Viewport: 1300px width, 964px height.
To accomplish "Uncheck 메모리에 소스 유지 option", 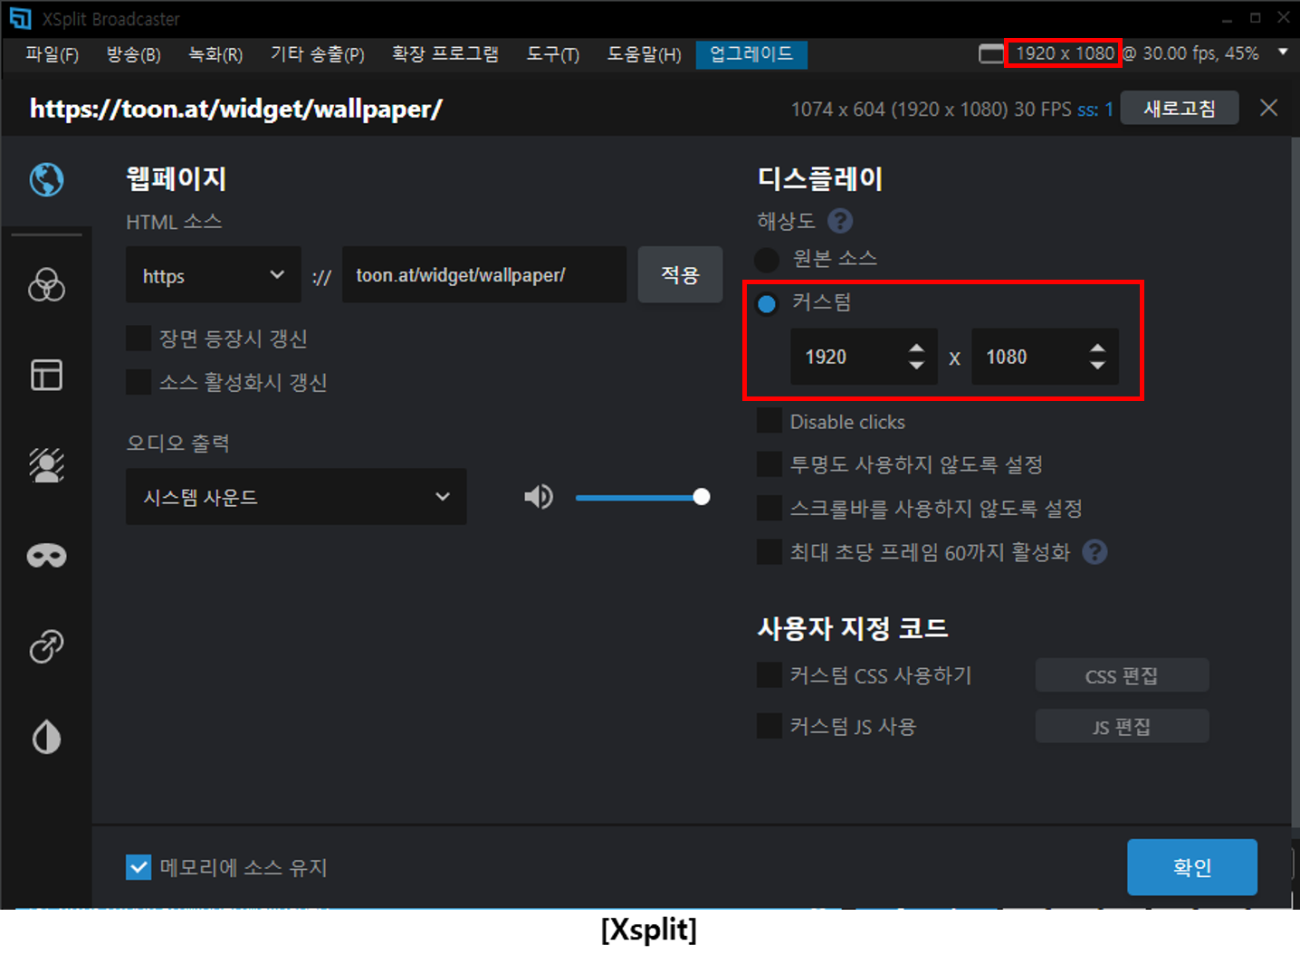I will (139, 867).
